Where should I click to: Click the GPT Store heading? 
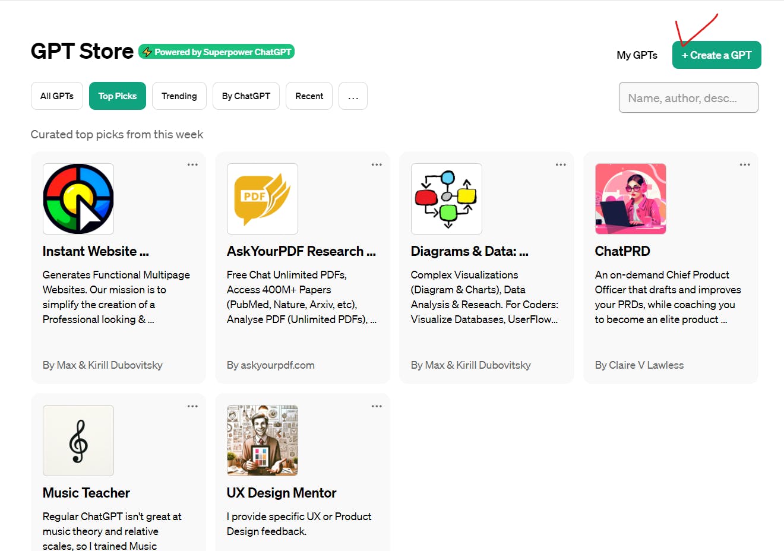pyautogui.click(x=82, y=52)
